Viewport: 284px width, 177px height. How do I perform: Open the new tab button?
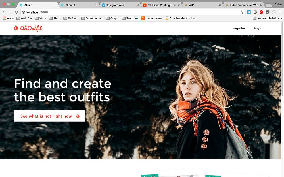[269, 5]
